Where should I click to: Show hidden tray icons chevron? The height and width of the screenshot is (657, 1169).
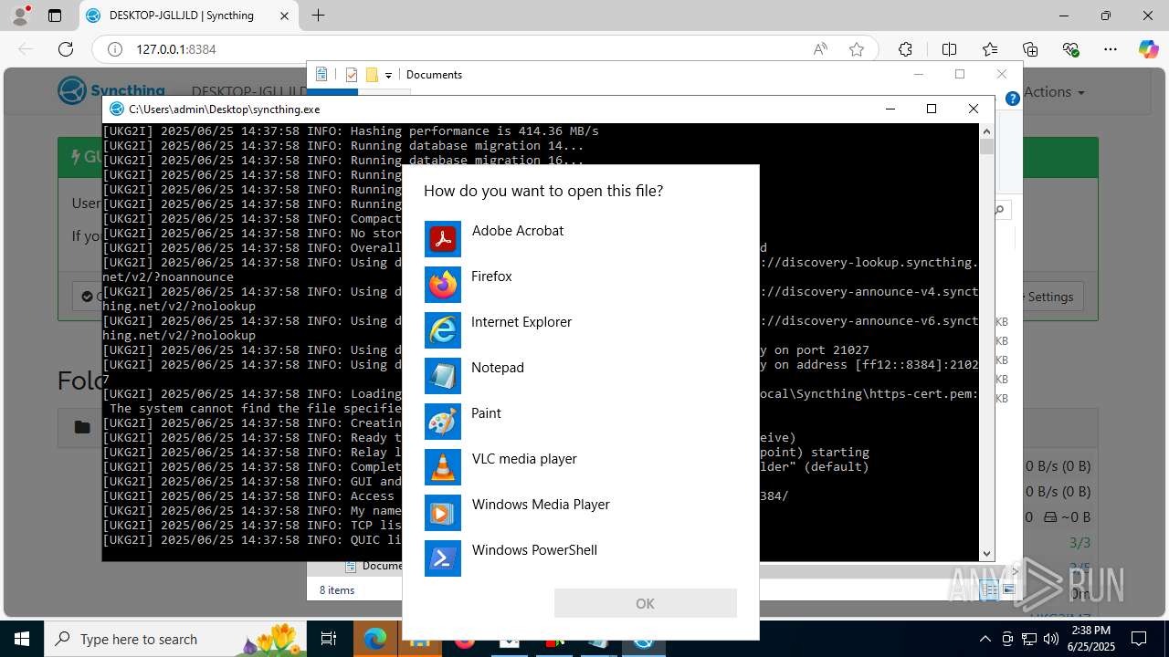click(x=985, y=639)
